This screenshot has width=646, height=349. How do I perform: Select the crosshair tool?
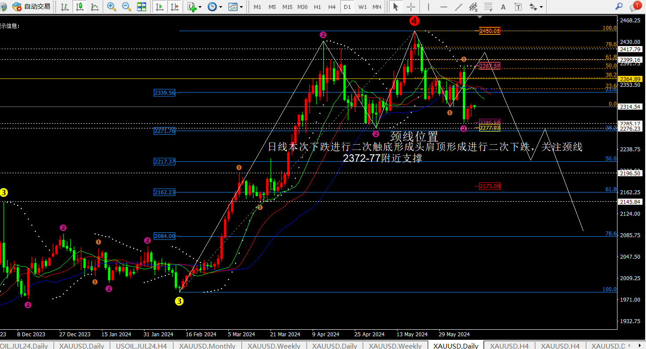pyautogui.click(x=411, y=7)
